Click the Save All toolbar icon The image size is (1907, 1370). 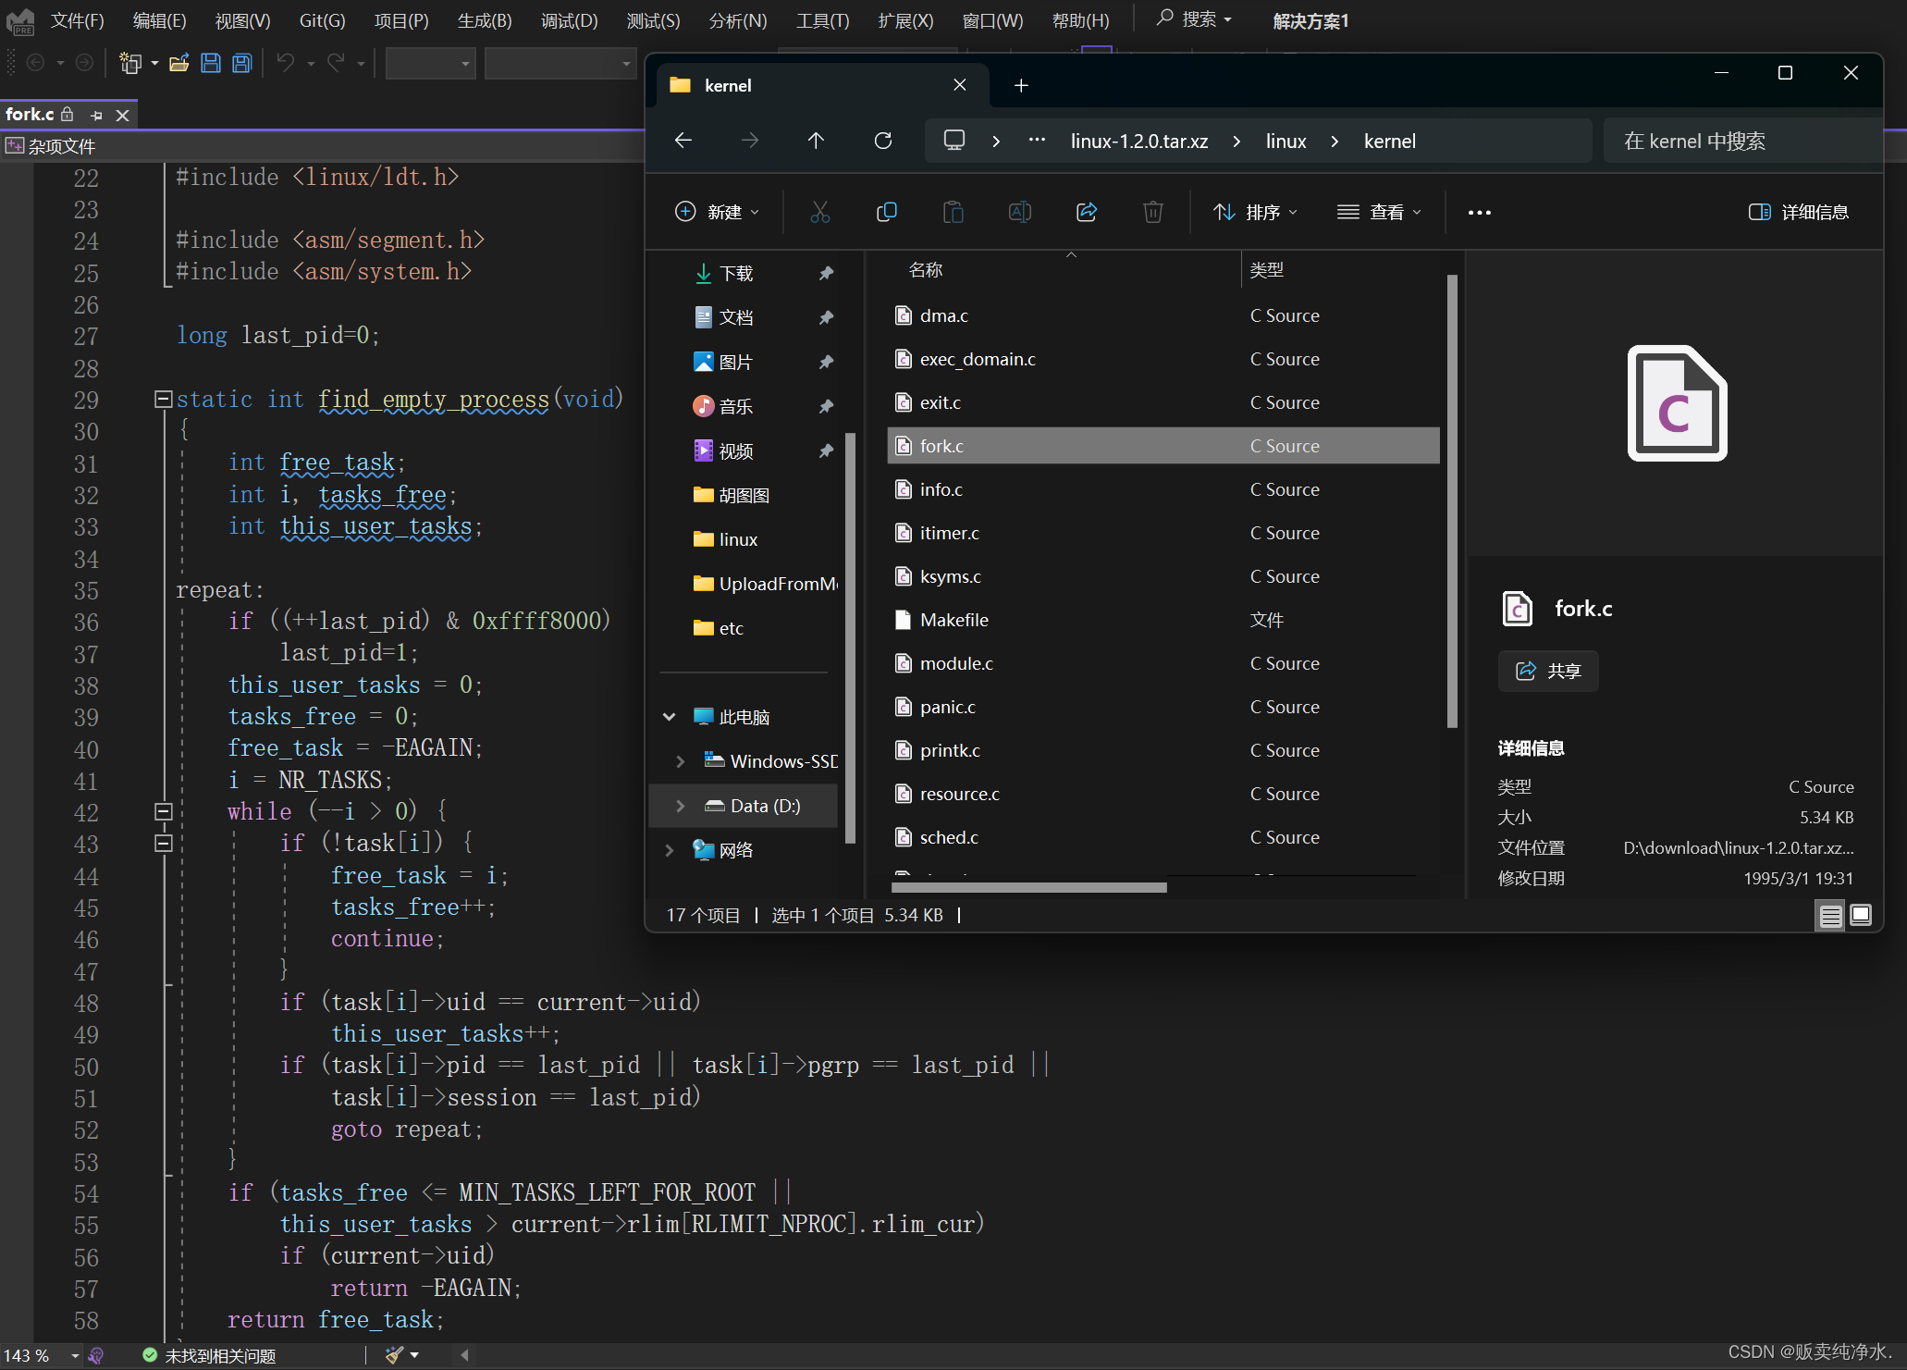(x=242, y=63)
